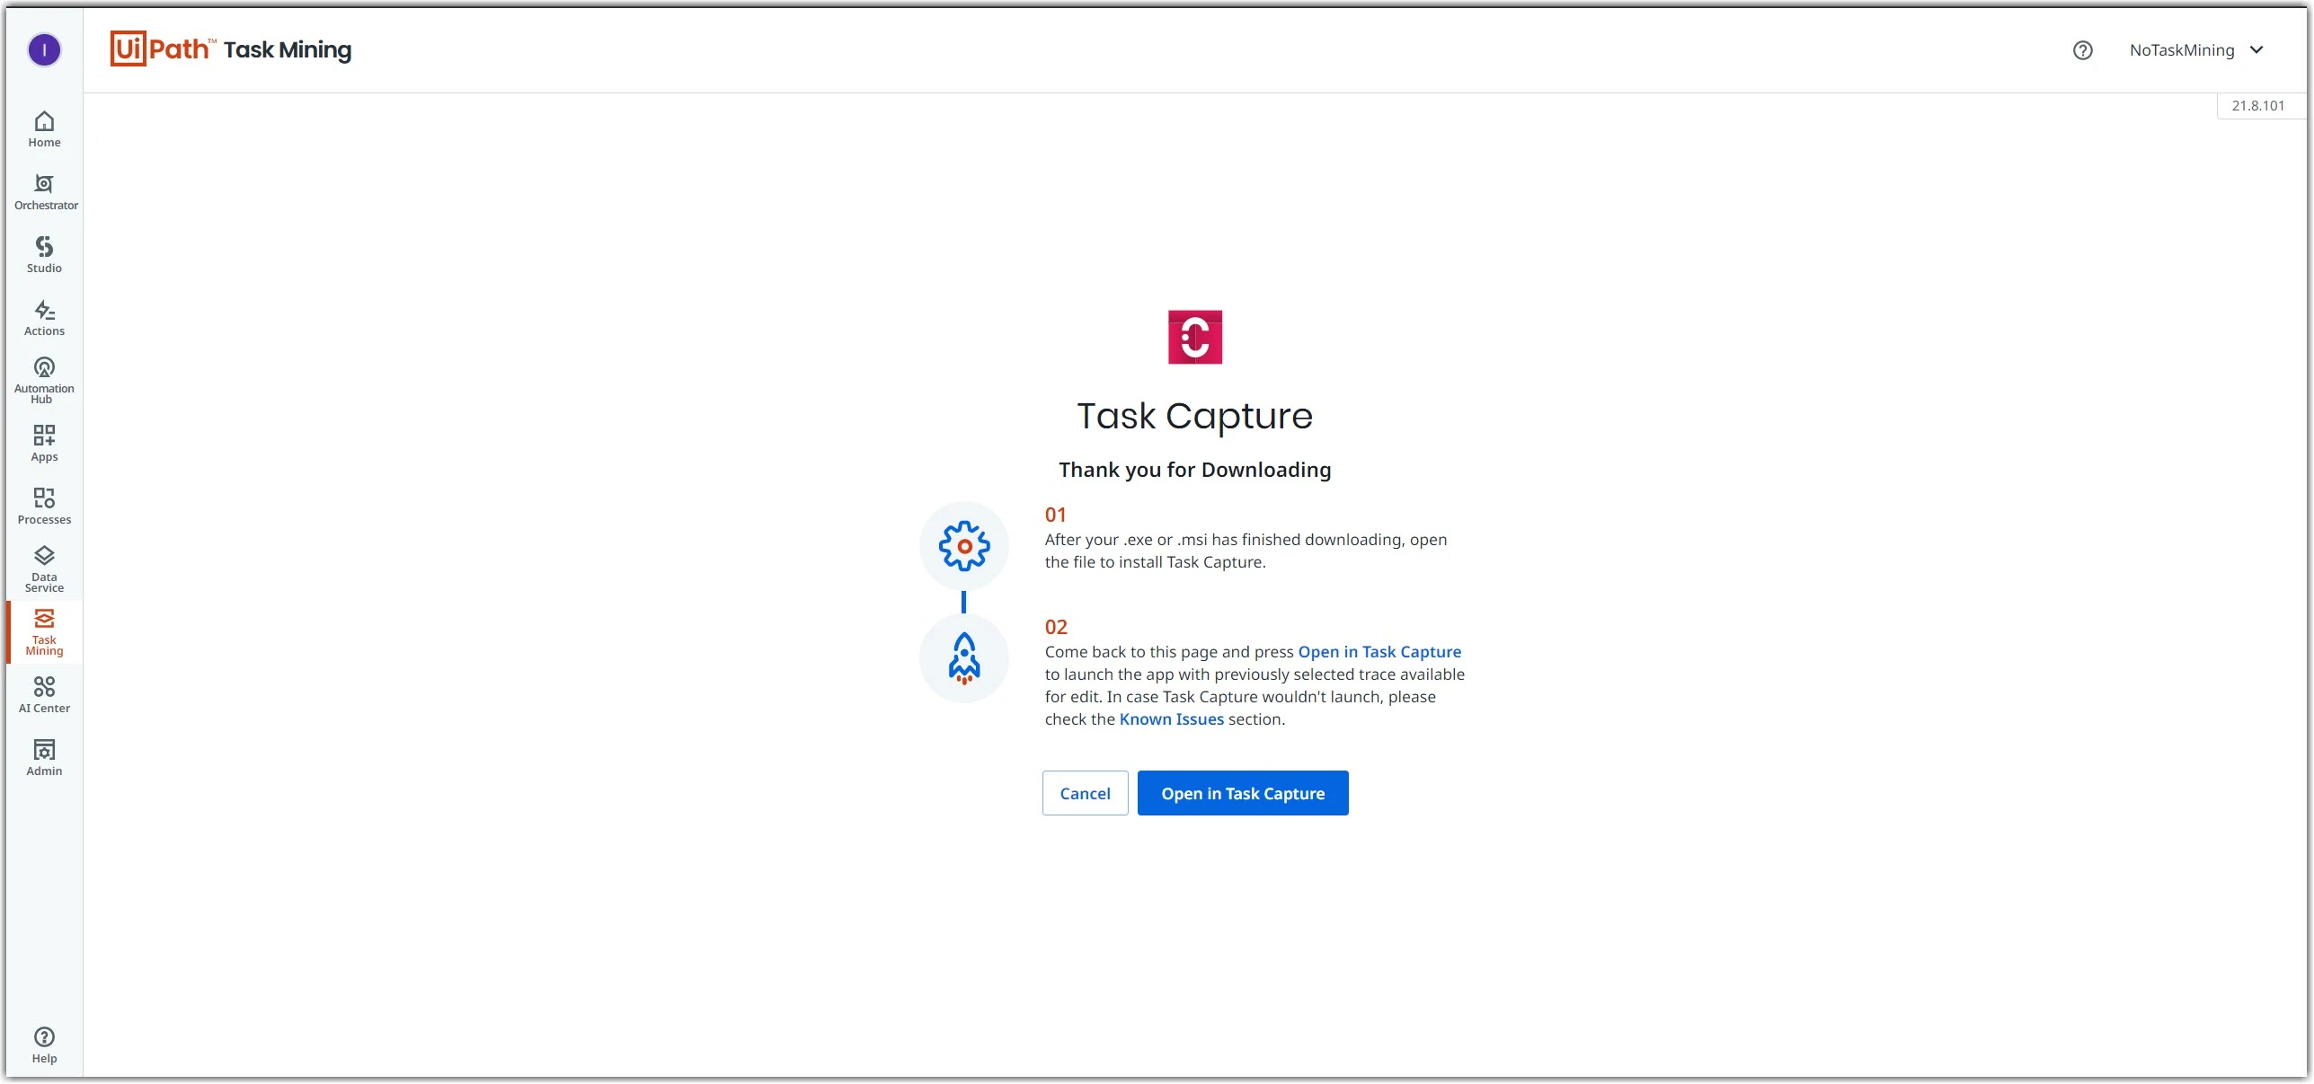Click the Task Capture heading
The image size is (2314, 1084).
[x=1194, y=416]
